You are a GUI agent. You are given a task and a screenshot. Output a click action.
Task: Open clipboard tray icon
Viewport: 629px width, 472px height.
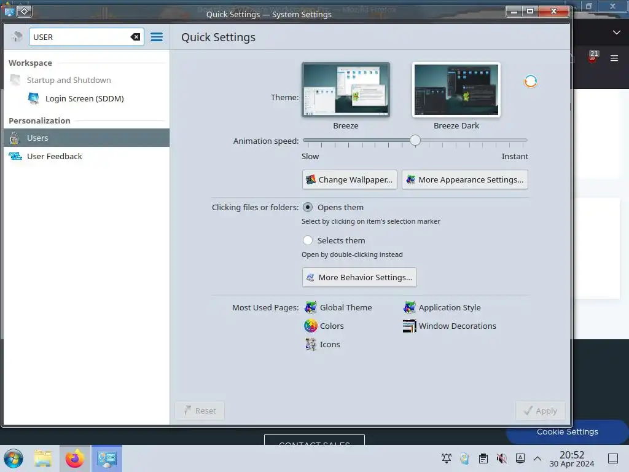click(483, 458)
